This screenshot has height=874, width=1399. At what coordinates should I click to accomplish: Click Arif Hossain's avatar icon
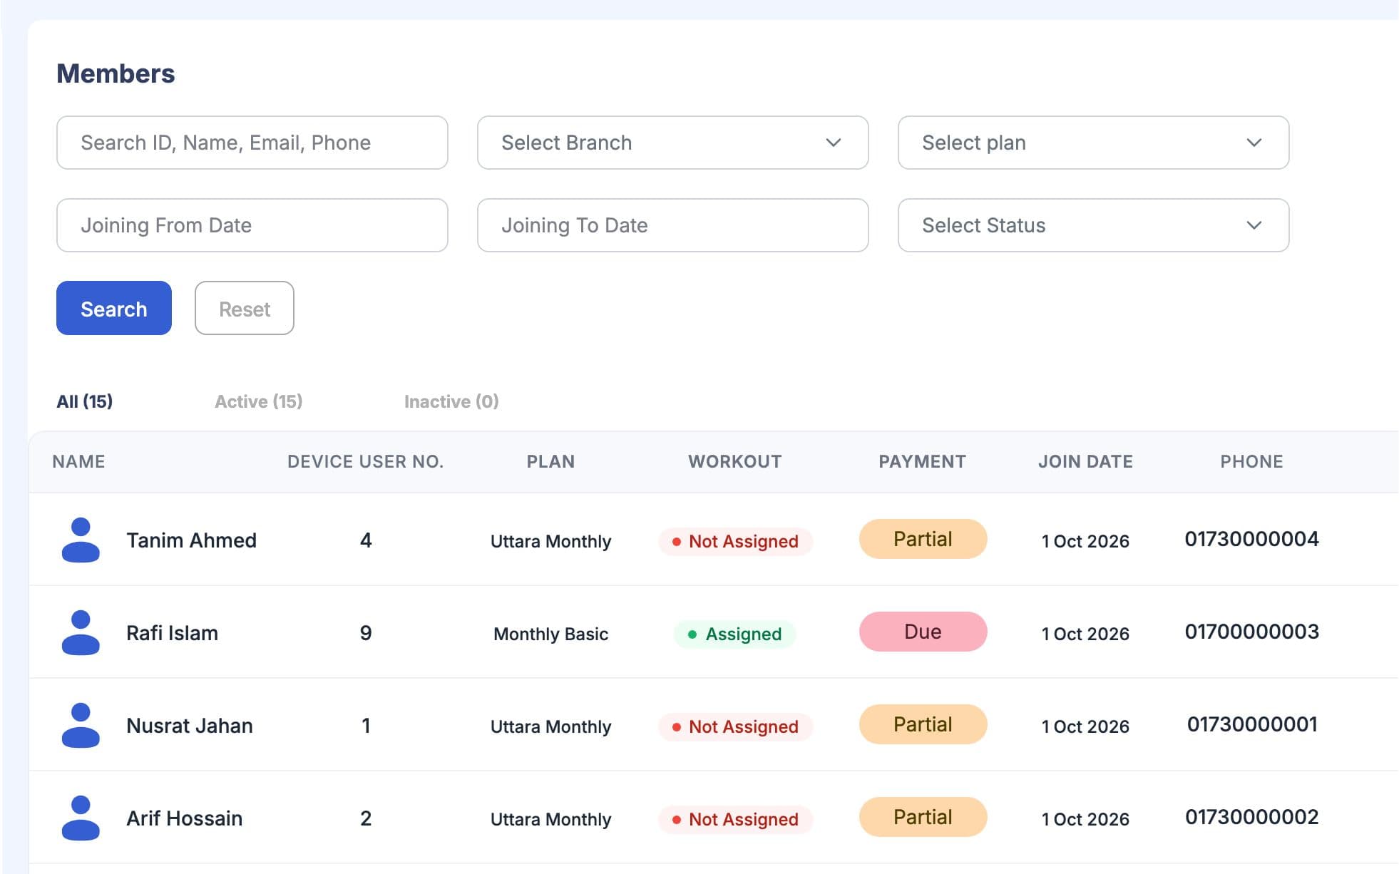click(81, 818)
